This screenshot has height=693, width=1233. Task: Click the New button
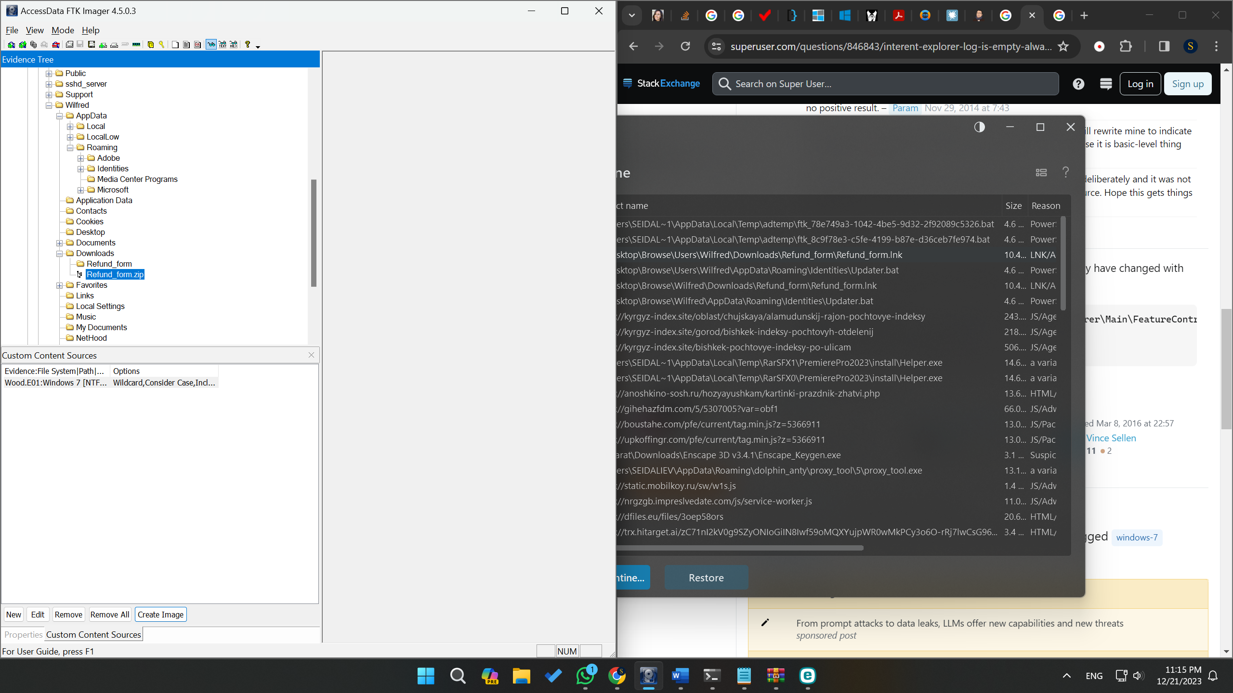[x=13, y=615]
